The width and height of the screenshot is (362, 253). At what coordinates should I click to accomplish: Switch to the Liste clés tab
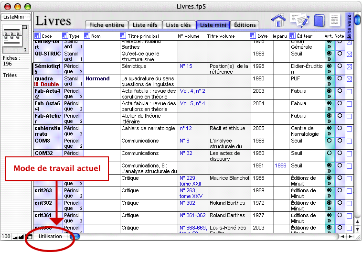(179, 25)
